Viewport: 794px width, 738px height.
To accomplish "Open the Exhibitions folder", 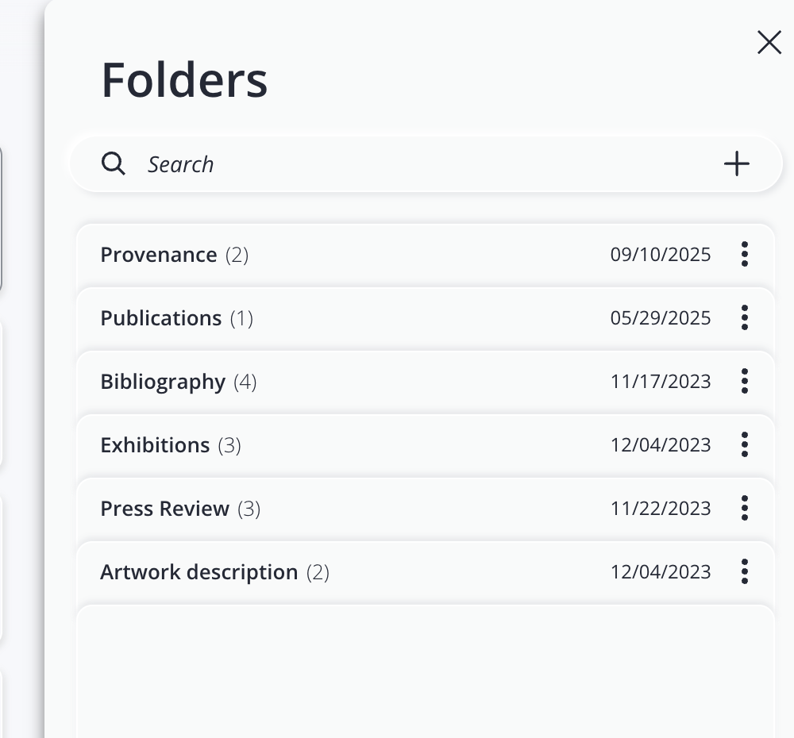I will pos(155,445).
